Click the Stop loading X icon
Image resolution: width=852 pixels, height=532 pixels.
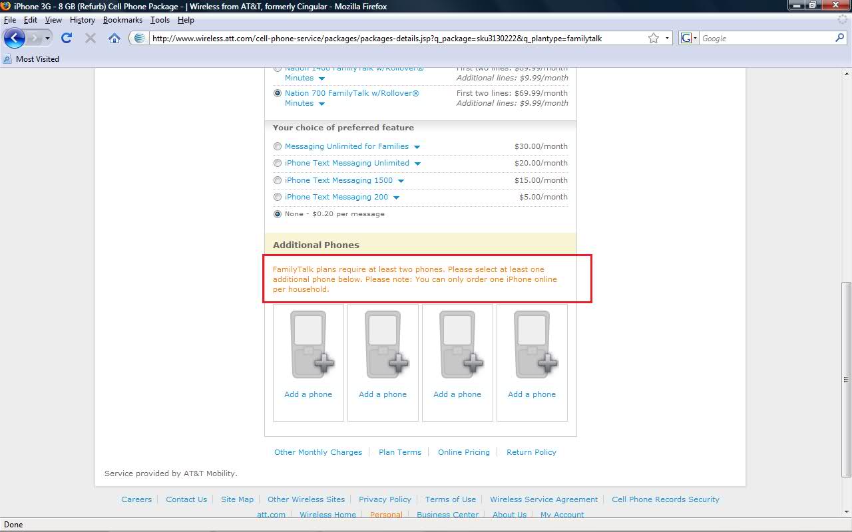91,38
